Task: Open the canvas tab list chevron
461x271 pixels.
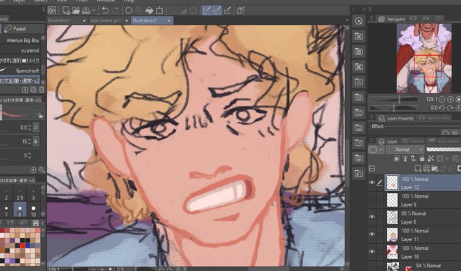Action: tap(347, 20)
